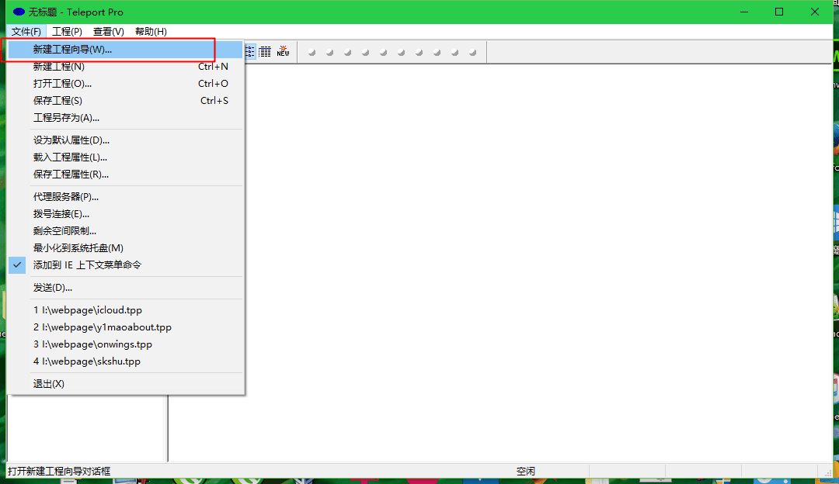
Task: Open the 文件(F) menu
Action: pyautogui.click(x=26, y=32)
